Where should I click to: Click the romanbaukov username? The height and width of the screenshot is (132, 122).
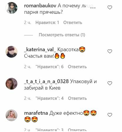[40, 6]
